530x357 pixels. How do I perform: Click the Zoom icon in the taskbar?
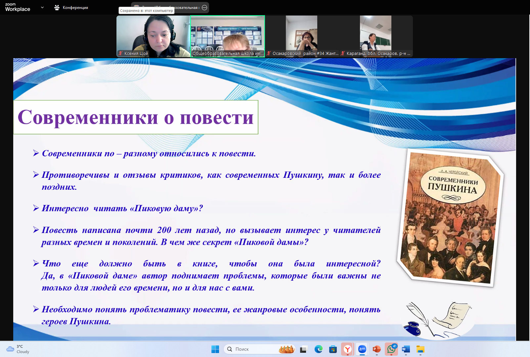pos(362,349)
